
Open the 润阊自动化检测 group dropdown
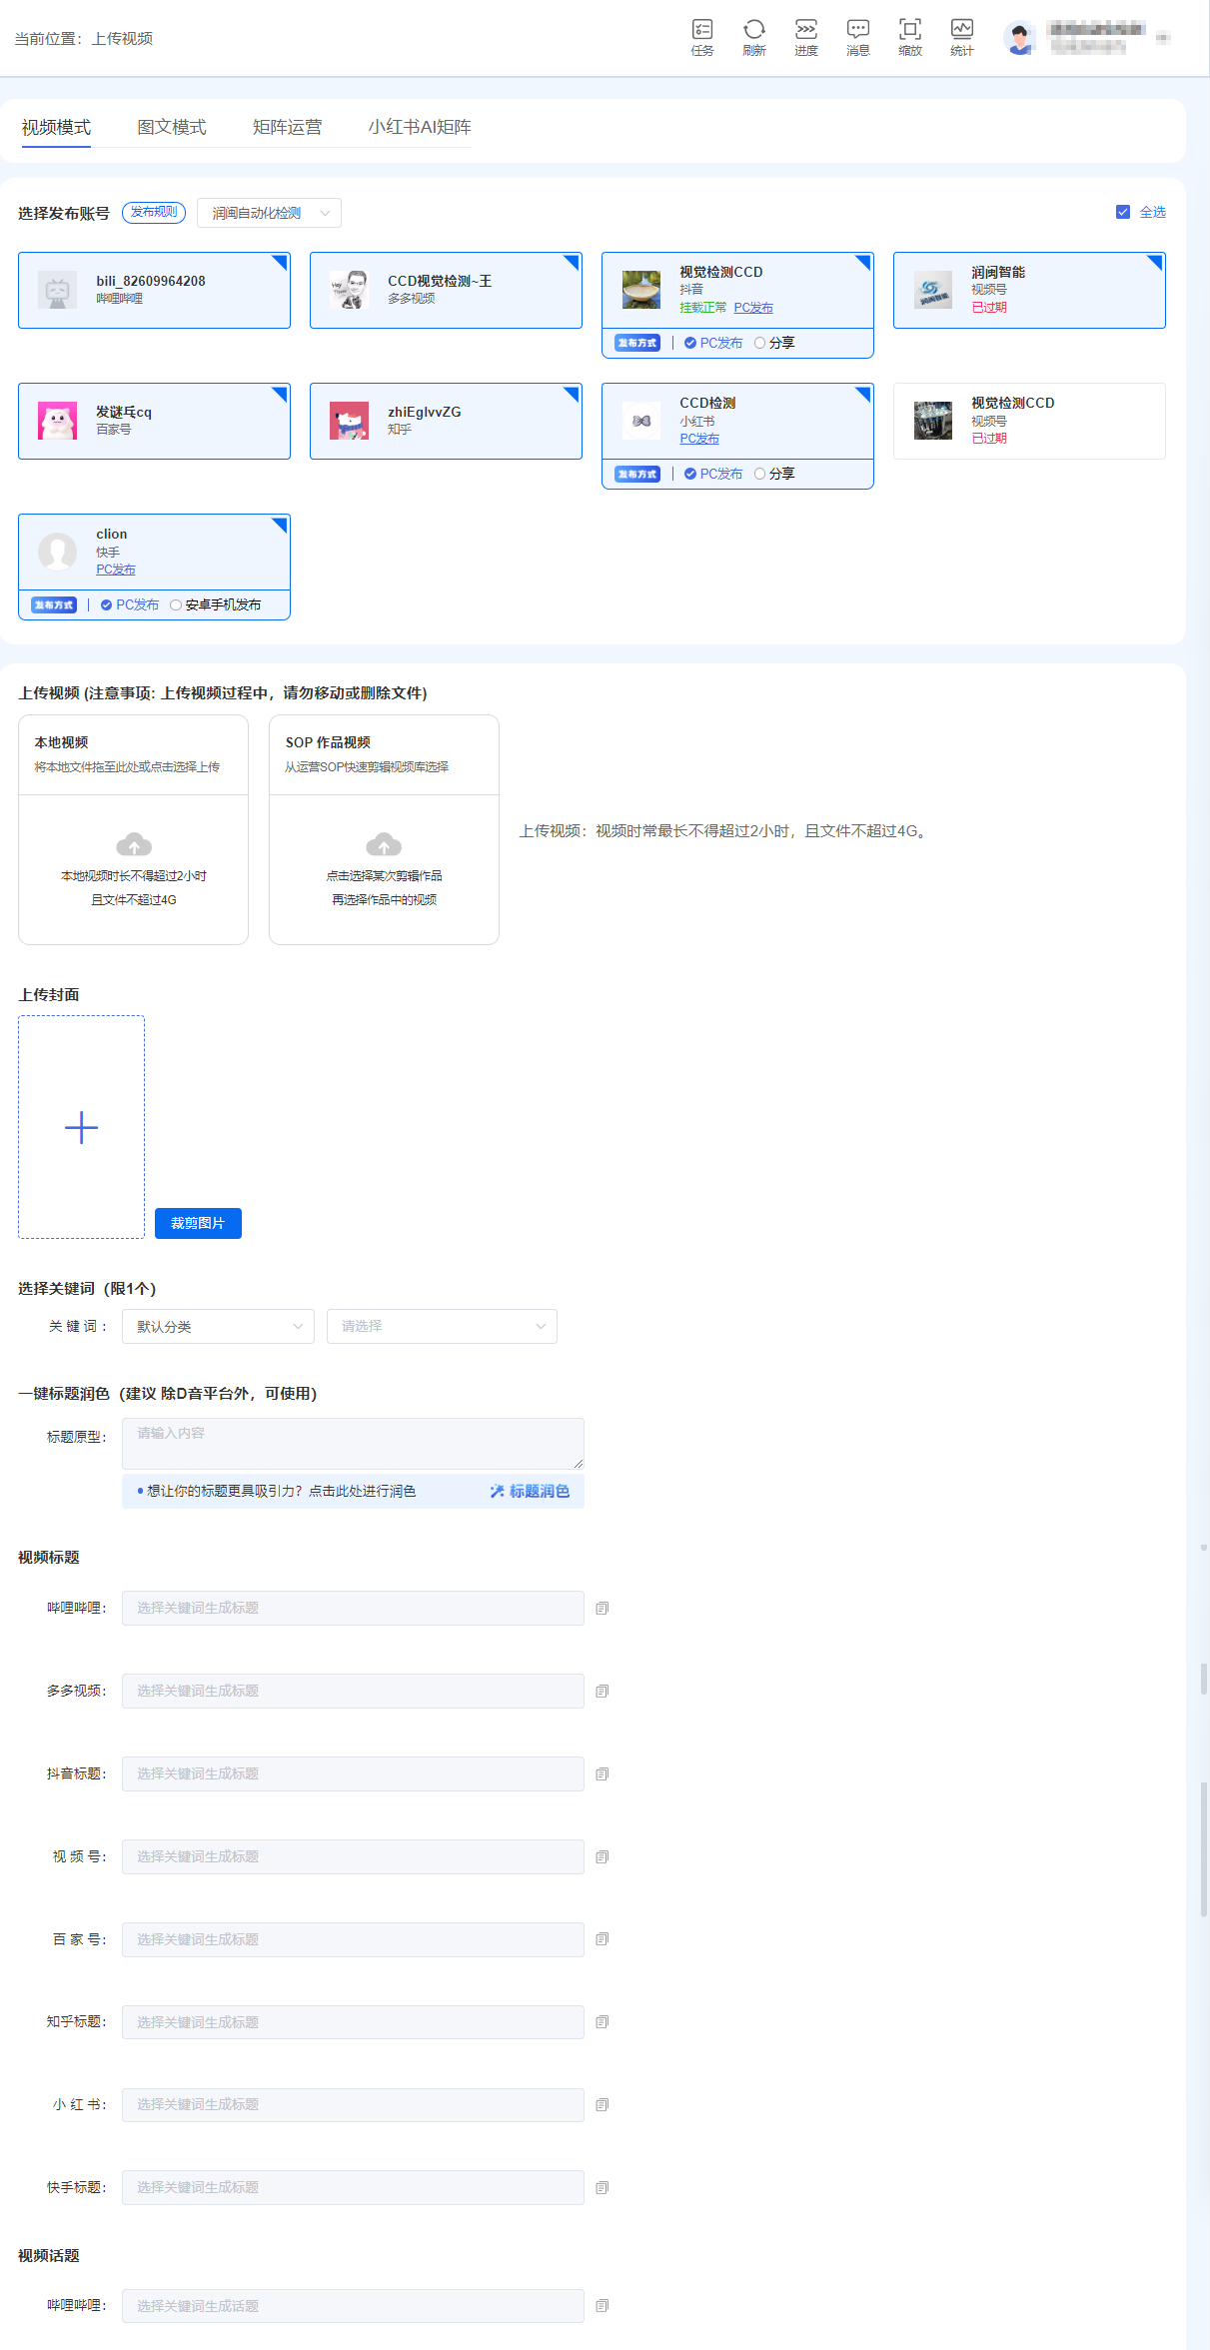click(x=269, y=213)
